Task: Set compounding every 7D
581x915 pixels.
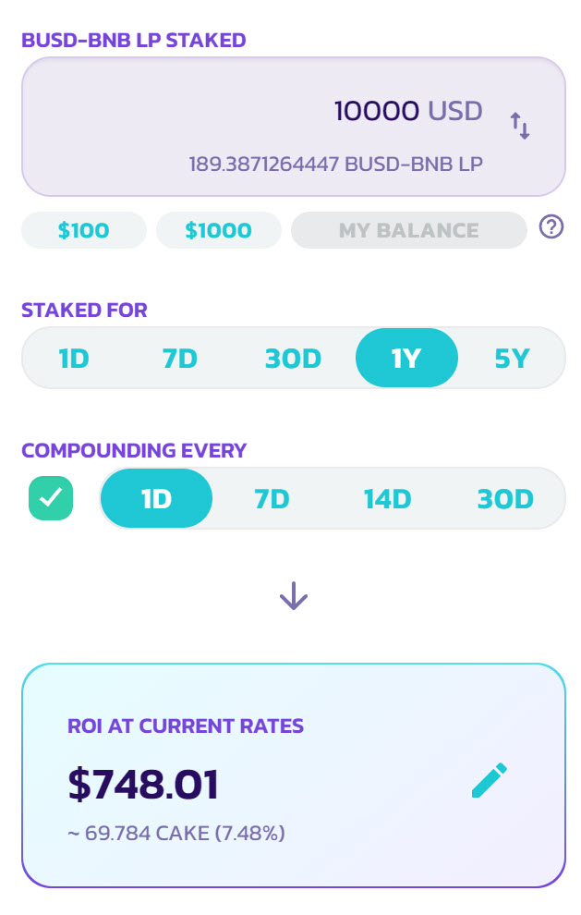Action: 272,498
